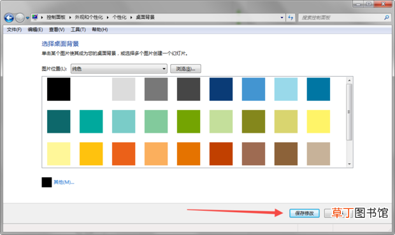Select the bright yellow swatch
The width and height of the screenshot is (395, 235).
pos(319,121)
